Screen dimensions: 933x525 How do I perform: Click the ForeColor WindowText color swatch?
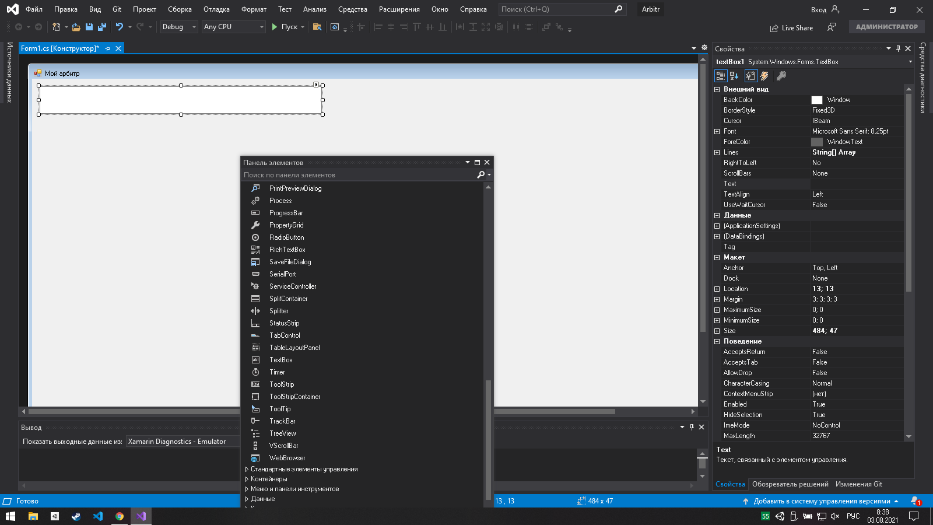click(x=816, y=142)
